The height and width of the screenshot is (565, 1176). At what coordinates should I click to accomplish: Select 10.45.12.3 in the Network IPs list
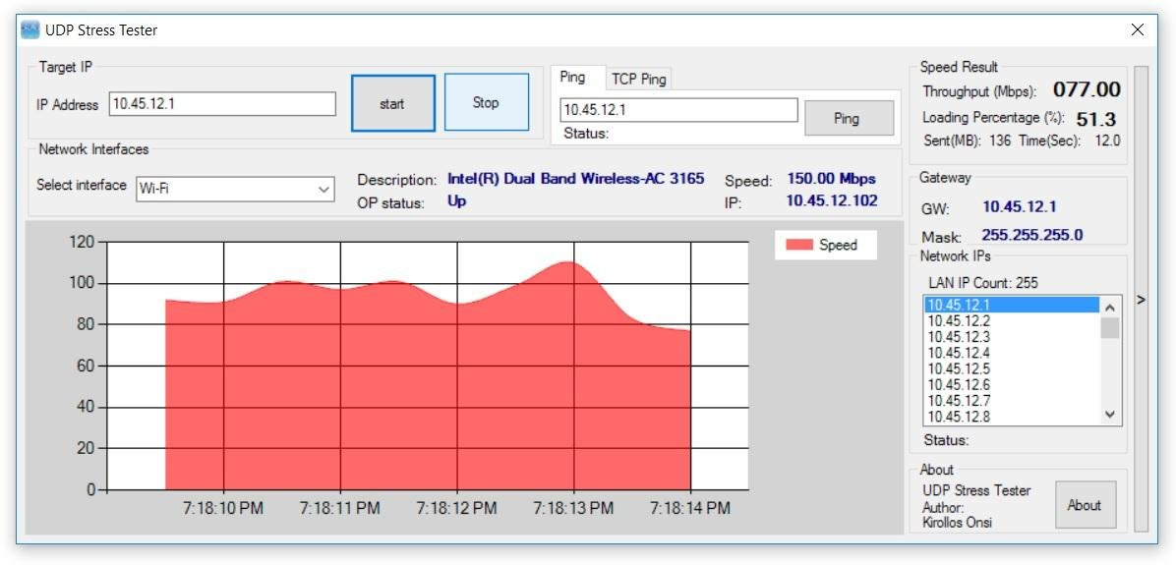coord(1011,336)
